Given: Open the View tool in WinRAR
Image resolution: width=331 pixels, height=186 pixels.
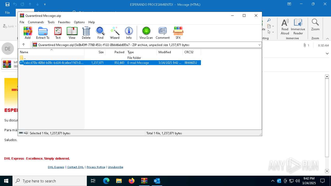Looking at the screenshot, I should 72,33.
